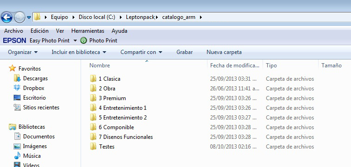351x167 pixels.
Task: Create a folder with Nueva carpeta
Action: (224, 52)
